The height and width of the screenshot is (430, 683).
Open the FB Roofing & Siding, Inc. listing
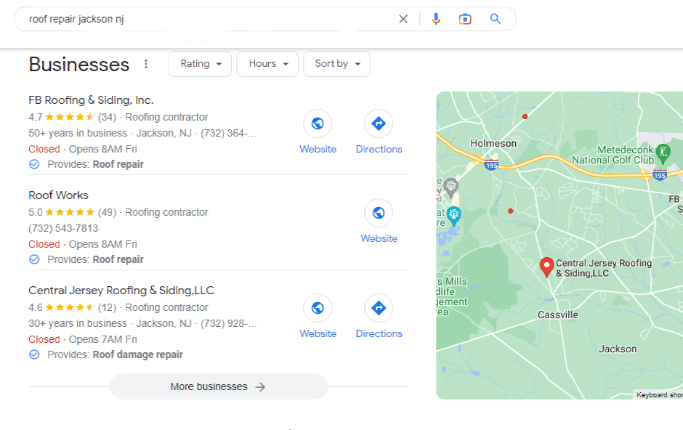click(91, 100)
